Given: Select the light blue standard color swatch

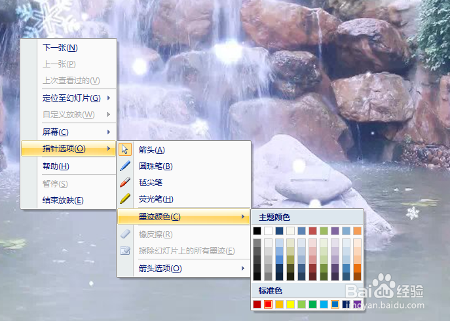Looking at the screenshot, I should pos(324,305).
